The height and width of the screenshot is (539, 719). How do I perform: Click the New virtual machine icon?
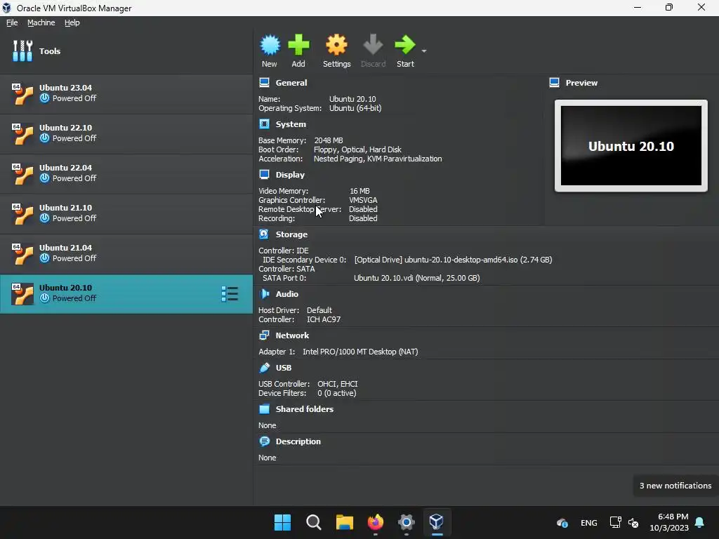pyautogui.click(x=270, y=45)
